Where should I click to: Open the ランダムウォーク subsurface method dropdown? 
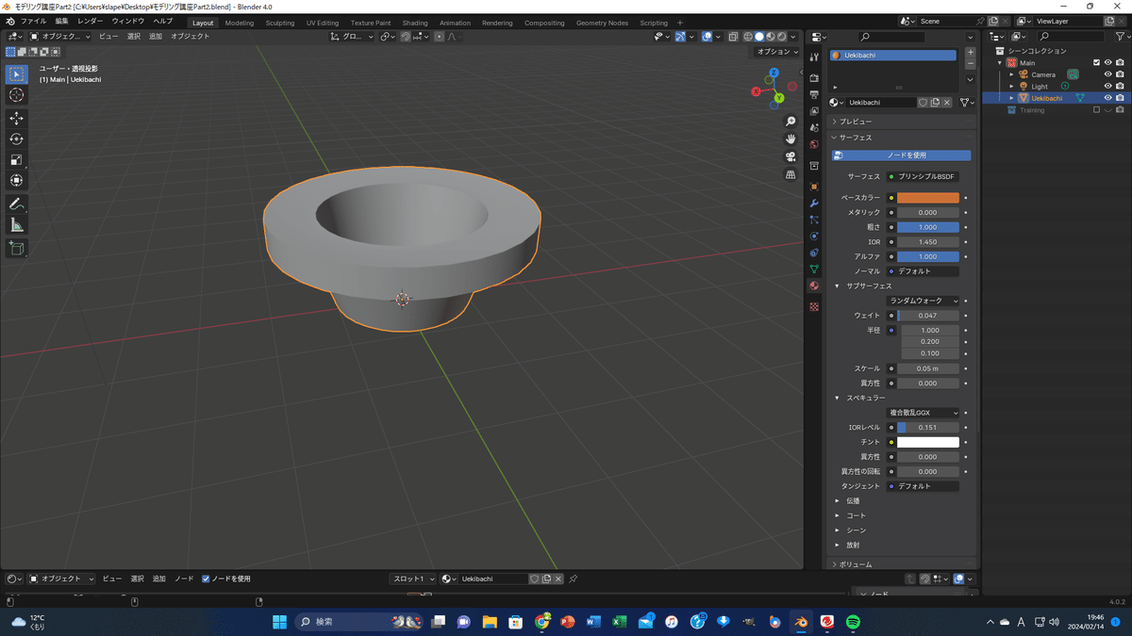tap(924, 301)
